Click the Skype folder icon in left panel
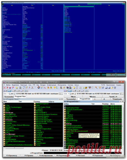Screen dimensions: 127x160 pyautogui.click(x=35, y=141)
